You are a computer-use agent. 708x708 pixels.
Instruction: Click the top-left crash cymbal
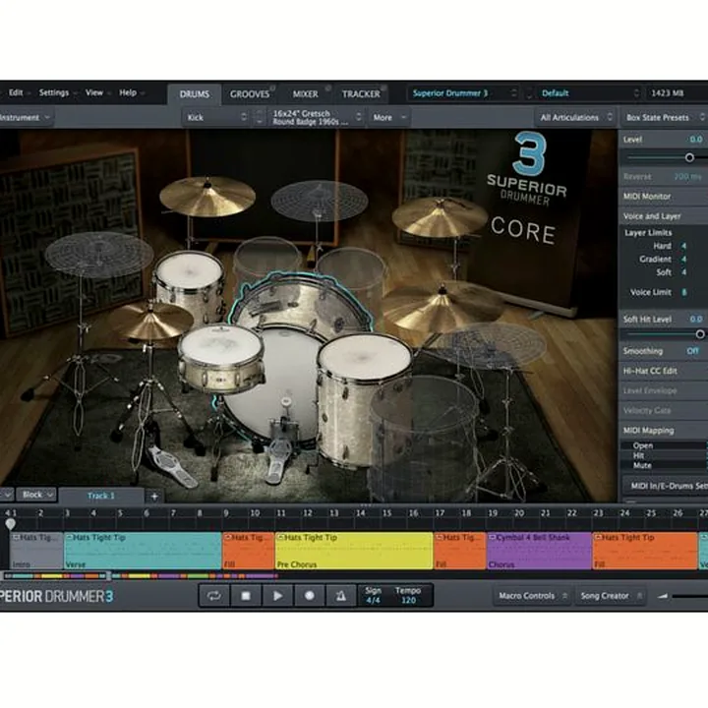click(x=207, y=197)
